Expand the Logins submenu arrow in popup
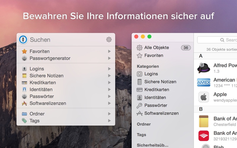237x148 pixels. tap(109, 69)
